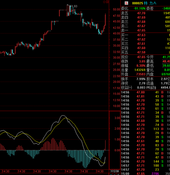Click the 内盘 label

coord(150,74)
